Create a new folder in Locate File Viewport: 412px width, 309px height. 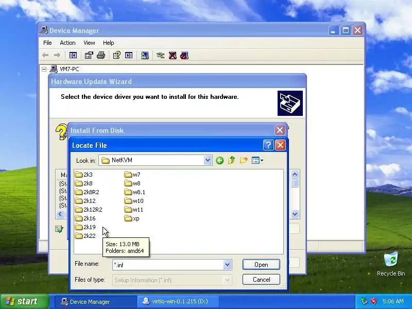(244, 160)
